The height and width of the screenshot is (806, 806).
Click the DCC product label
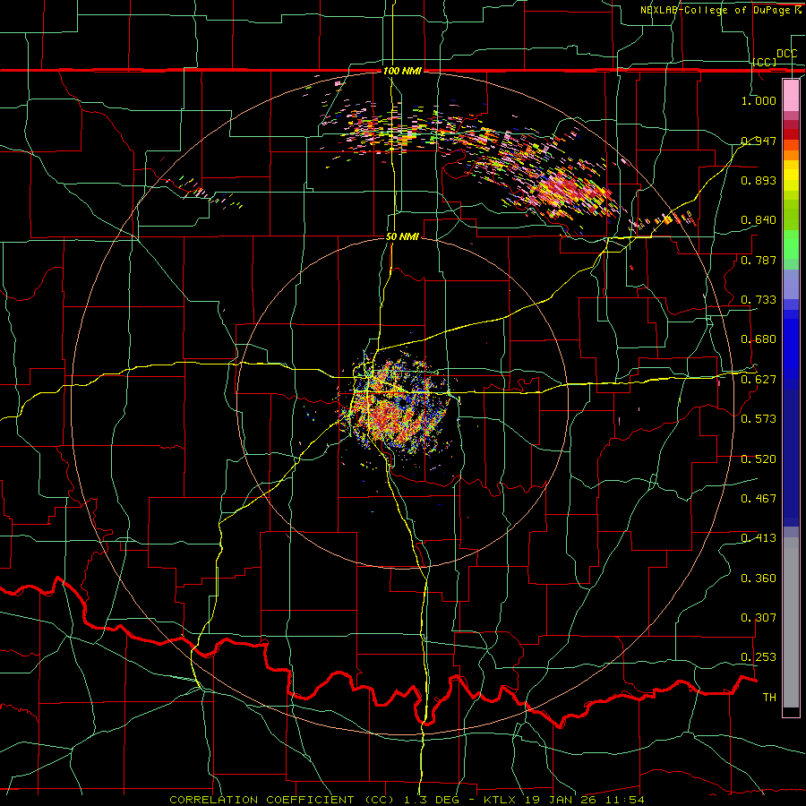pyautogui.click(x=786, y=54)
